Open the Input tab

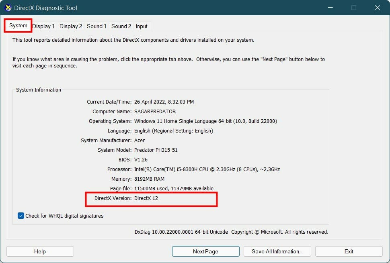[x=142, y=26]
